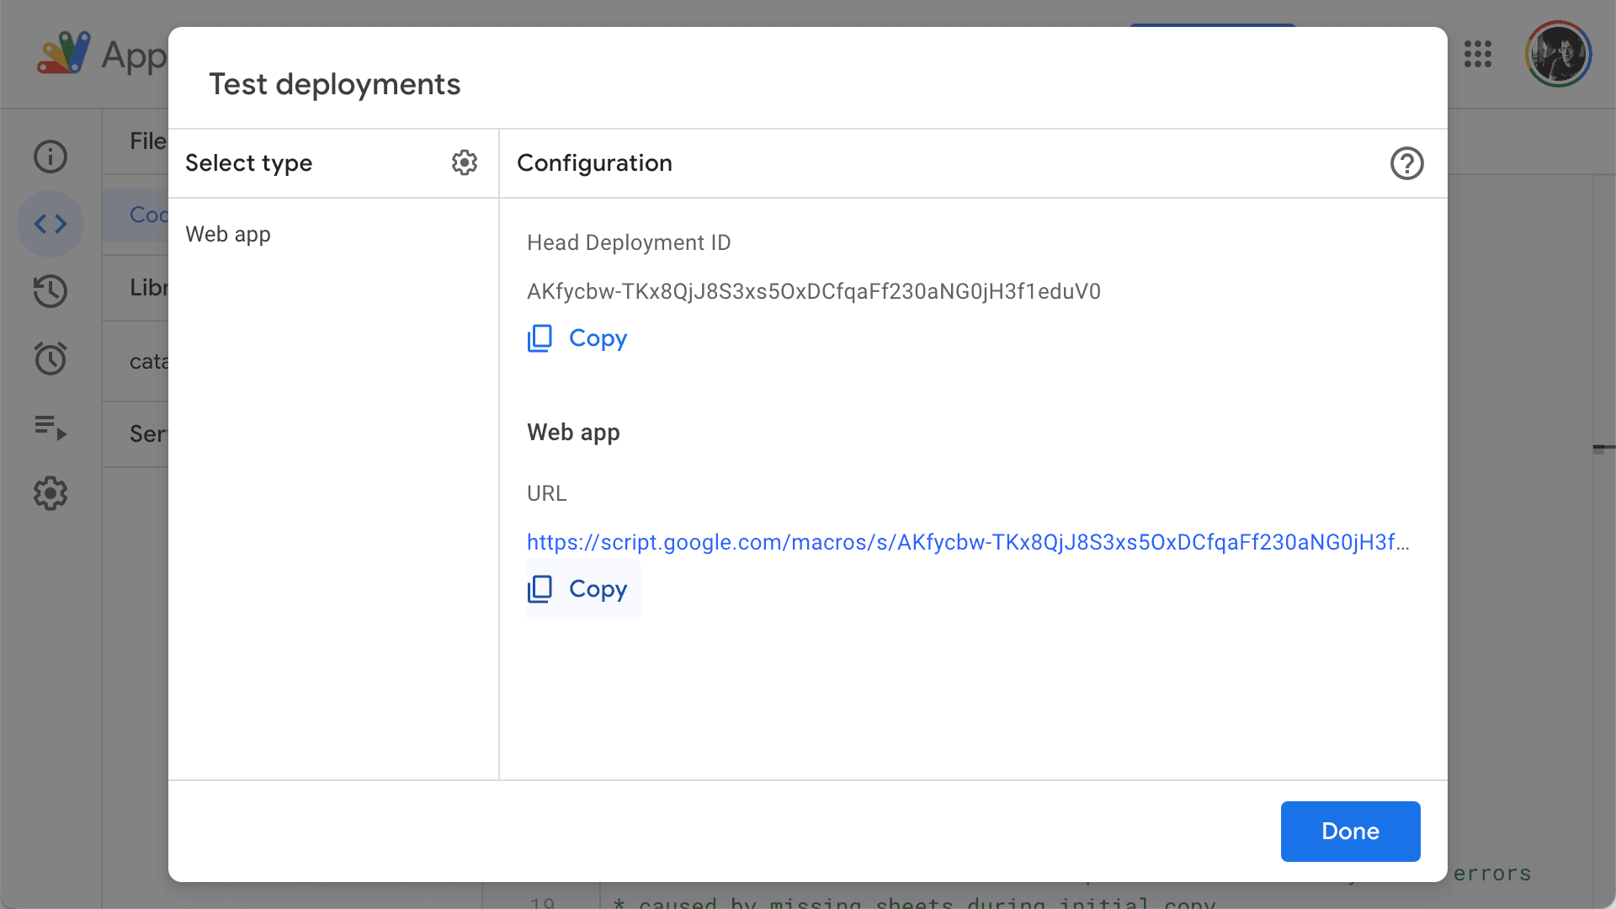Click the gear icon beside Select type
This screenshot has height=909, width=1616.
click(x=465, y=162)
